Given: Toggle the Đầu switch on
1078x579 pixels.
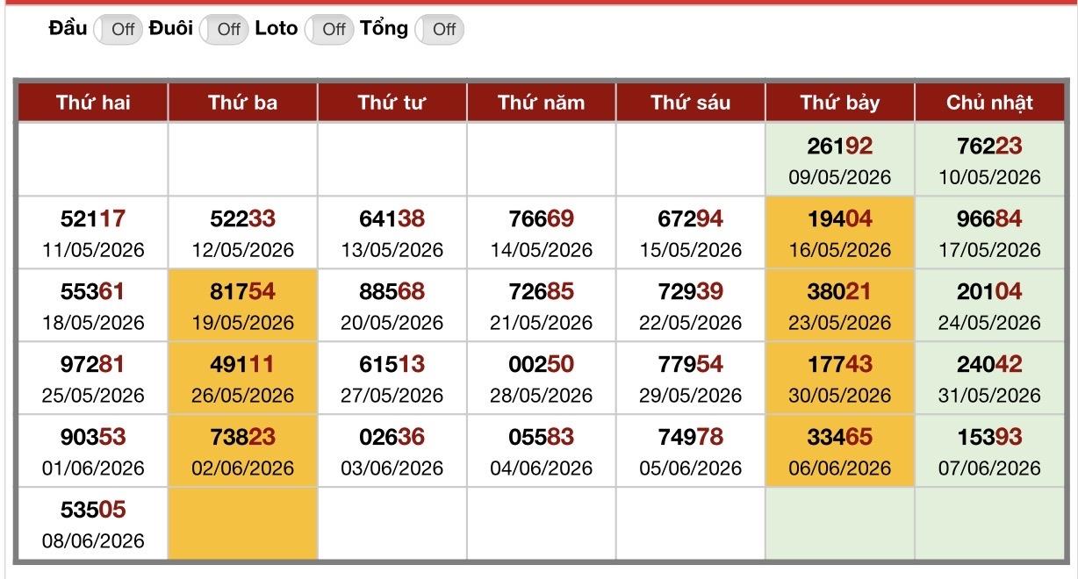Looking at the screenshot, I should 118,29.
